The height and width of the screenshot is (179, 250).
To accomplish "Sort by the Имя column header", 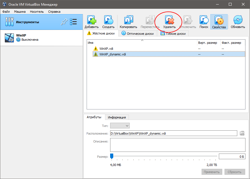I will [142, 43].
